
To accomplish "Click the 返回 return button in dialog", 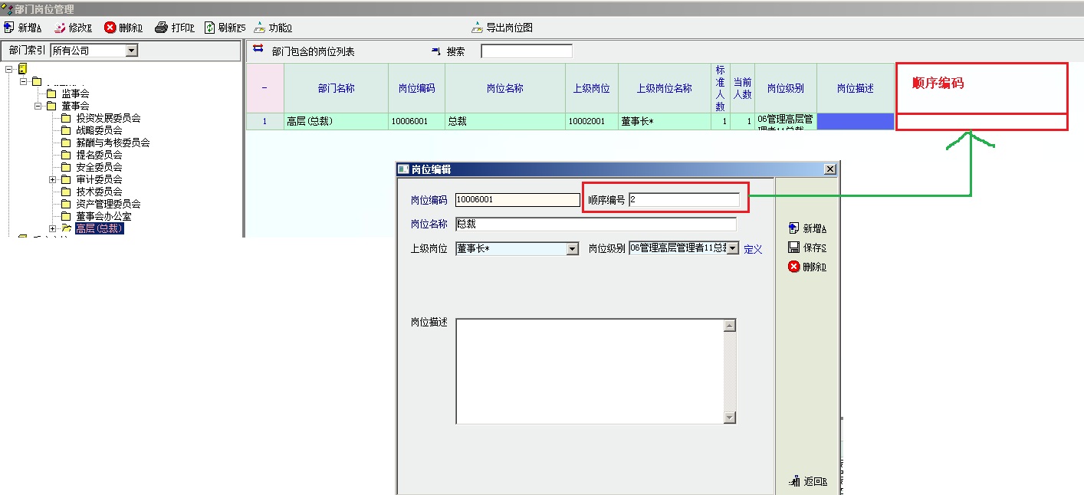I will [794, 482].
